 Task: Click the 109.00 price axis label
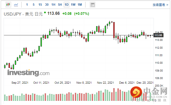(159, 70)
